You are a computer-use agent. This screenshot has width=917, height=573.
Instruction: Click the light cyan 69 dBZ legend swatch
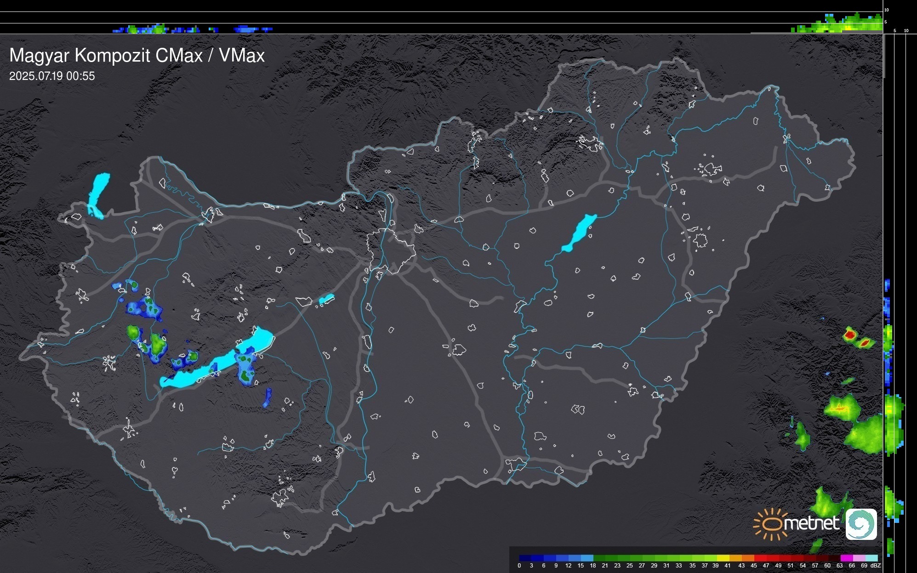pyautogui.click(x=871, y=558)
